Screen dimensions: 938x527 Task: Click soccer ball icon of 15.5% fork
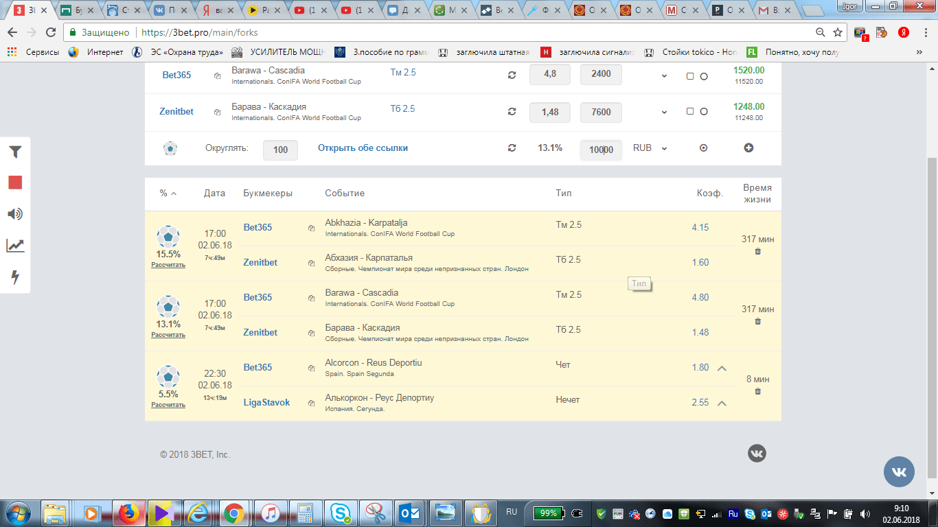pyautogui.click(x=168, y=236)
